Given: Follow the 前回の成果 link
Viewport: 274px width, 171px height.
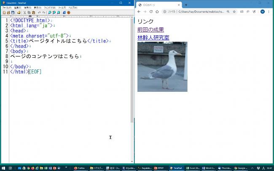Looking at the screenshot, I should (x=150, y=29).
